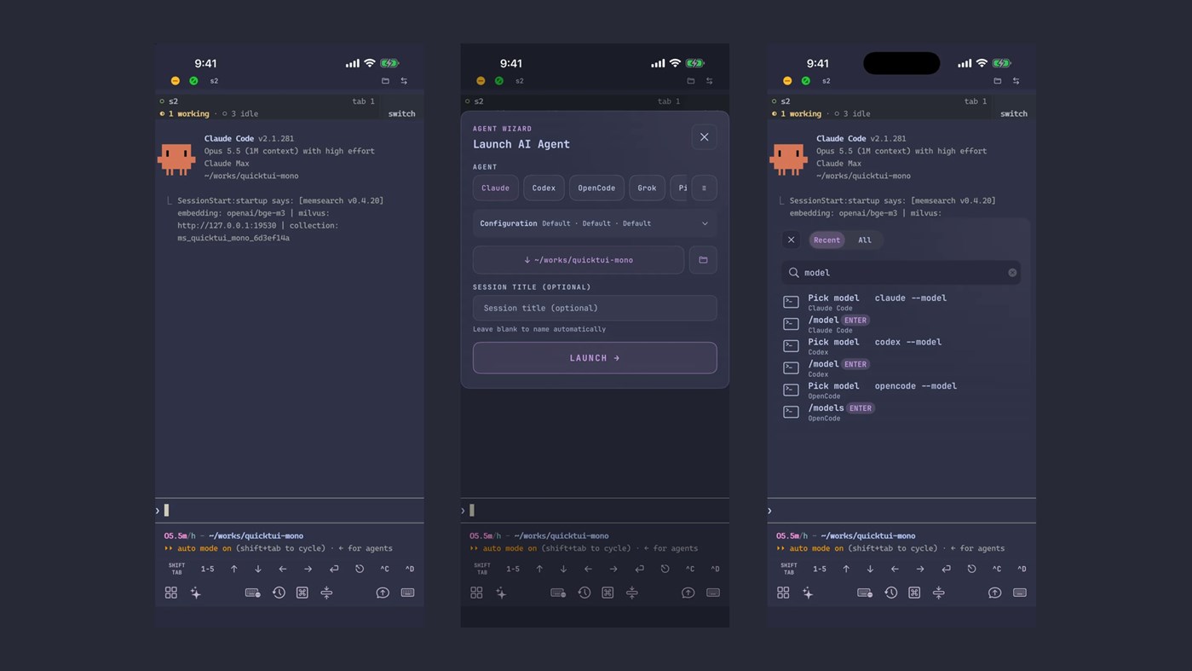
Task: Select the Codex agent chip
Action: pyautogui.click(x=544, y=188)
